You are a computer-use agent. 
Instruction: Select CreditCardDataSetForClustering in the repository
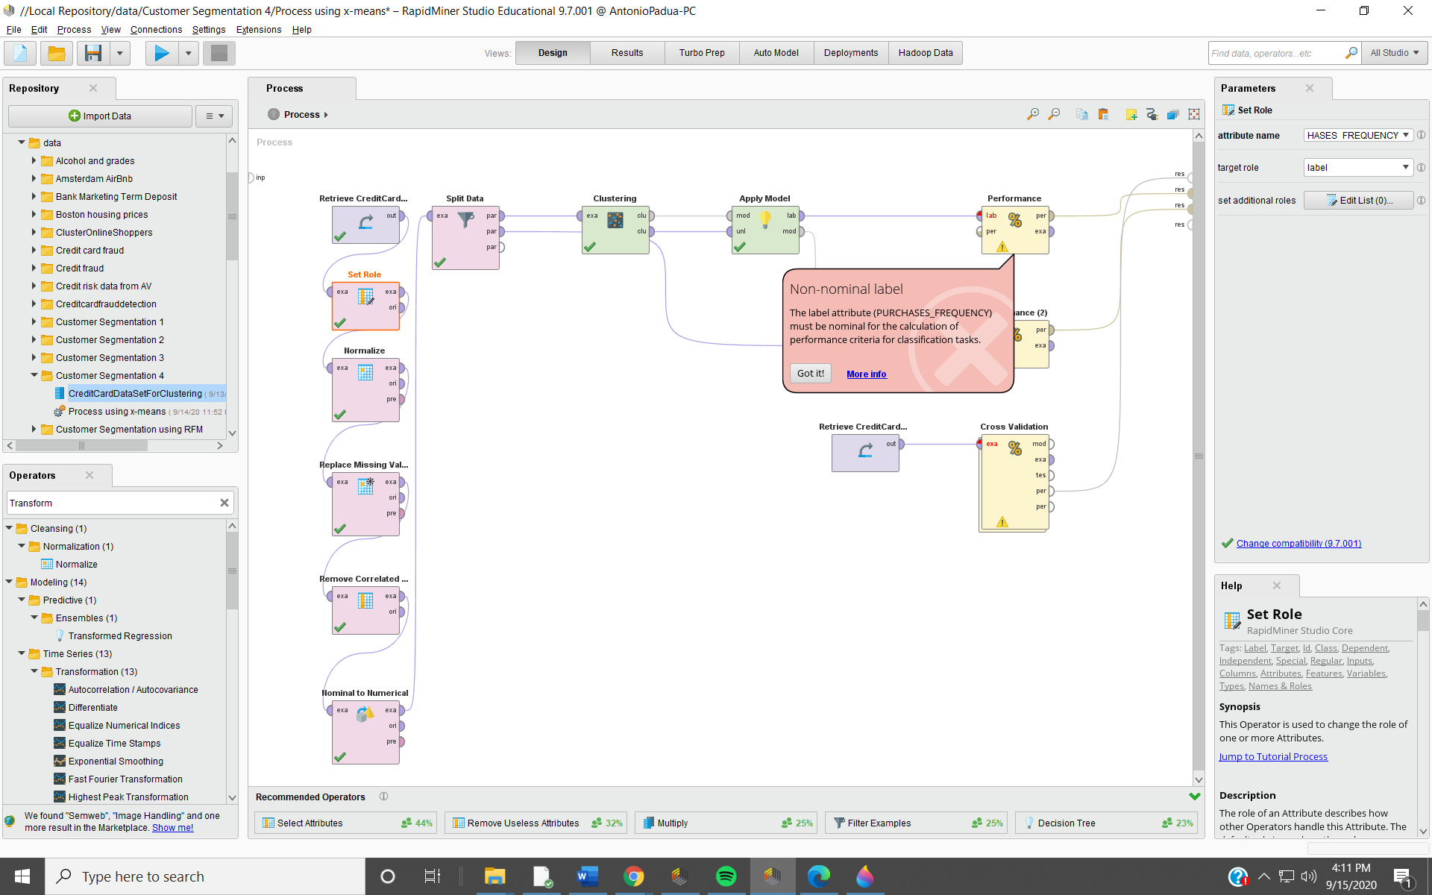(135, 393)
